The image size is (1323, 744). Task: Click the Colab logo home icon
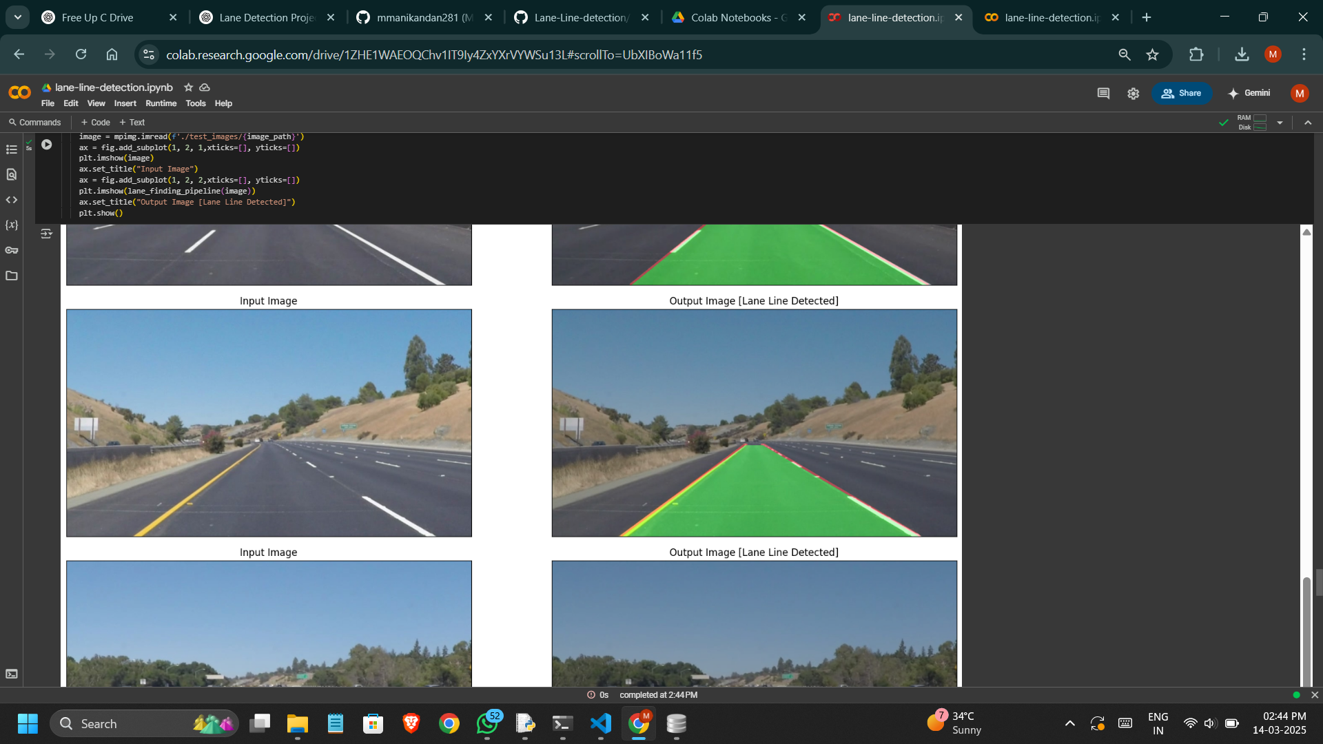pyautogui.click(x=19, y=92)
